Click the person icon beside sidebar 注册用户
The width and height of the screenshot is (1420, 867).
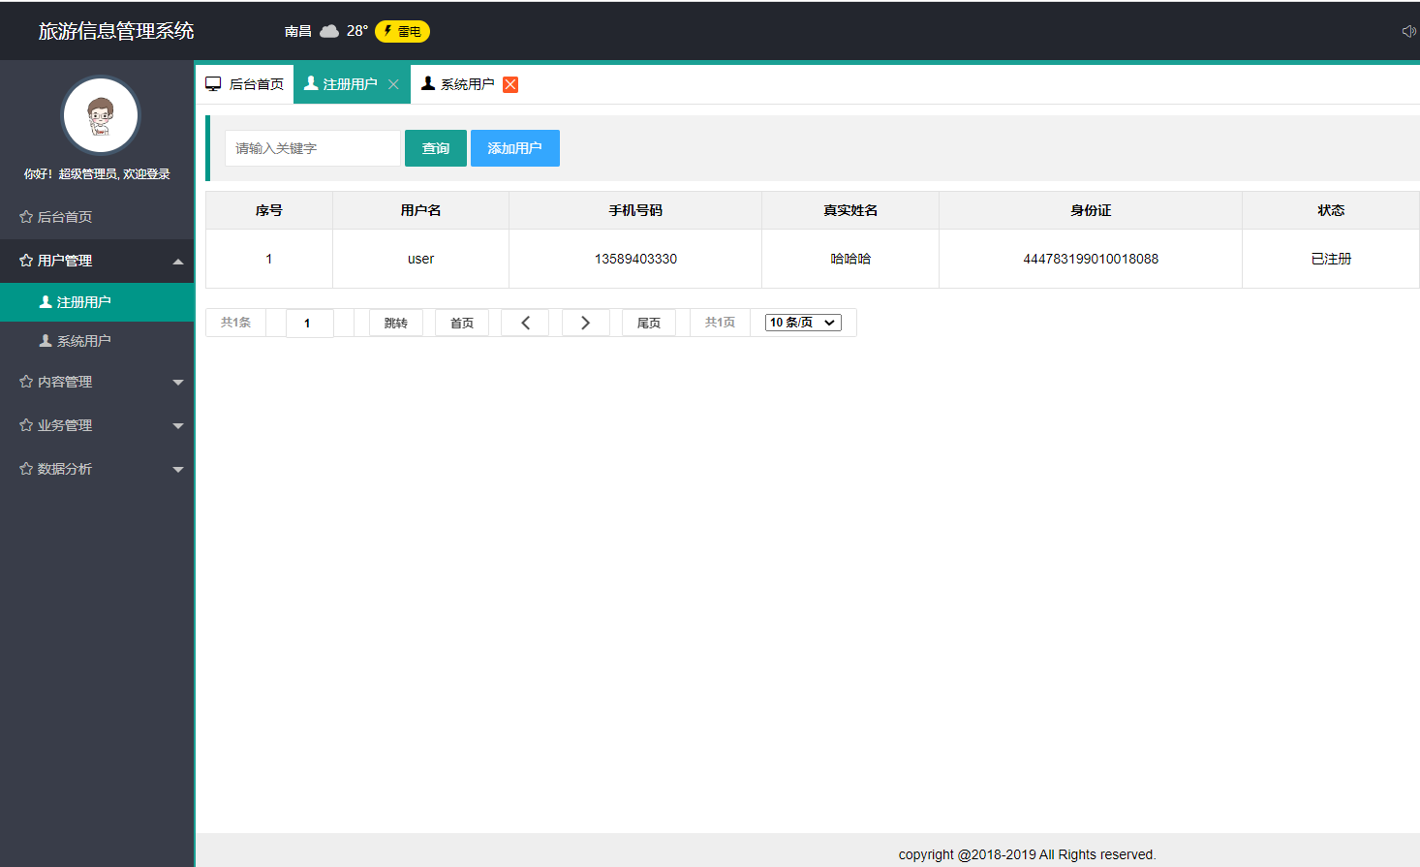coord(46,301)
